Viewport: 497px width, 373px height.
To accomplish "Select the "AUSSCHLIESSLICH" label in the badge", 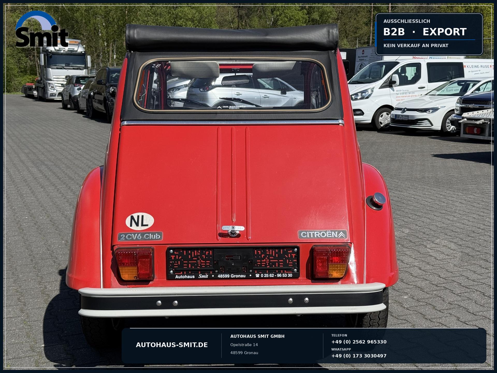I will point(407,21).
